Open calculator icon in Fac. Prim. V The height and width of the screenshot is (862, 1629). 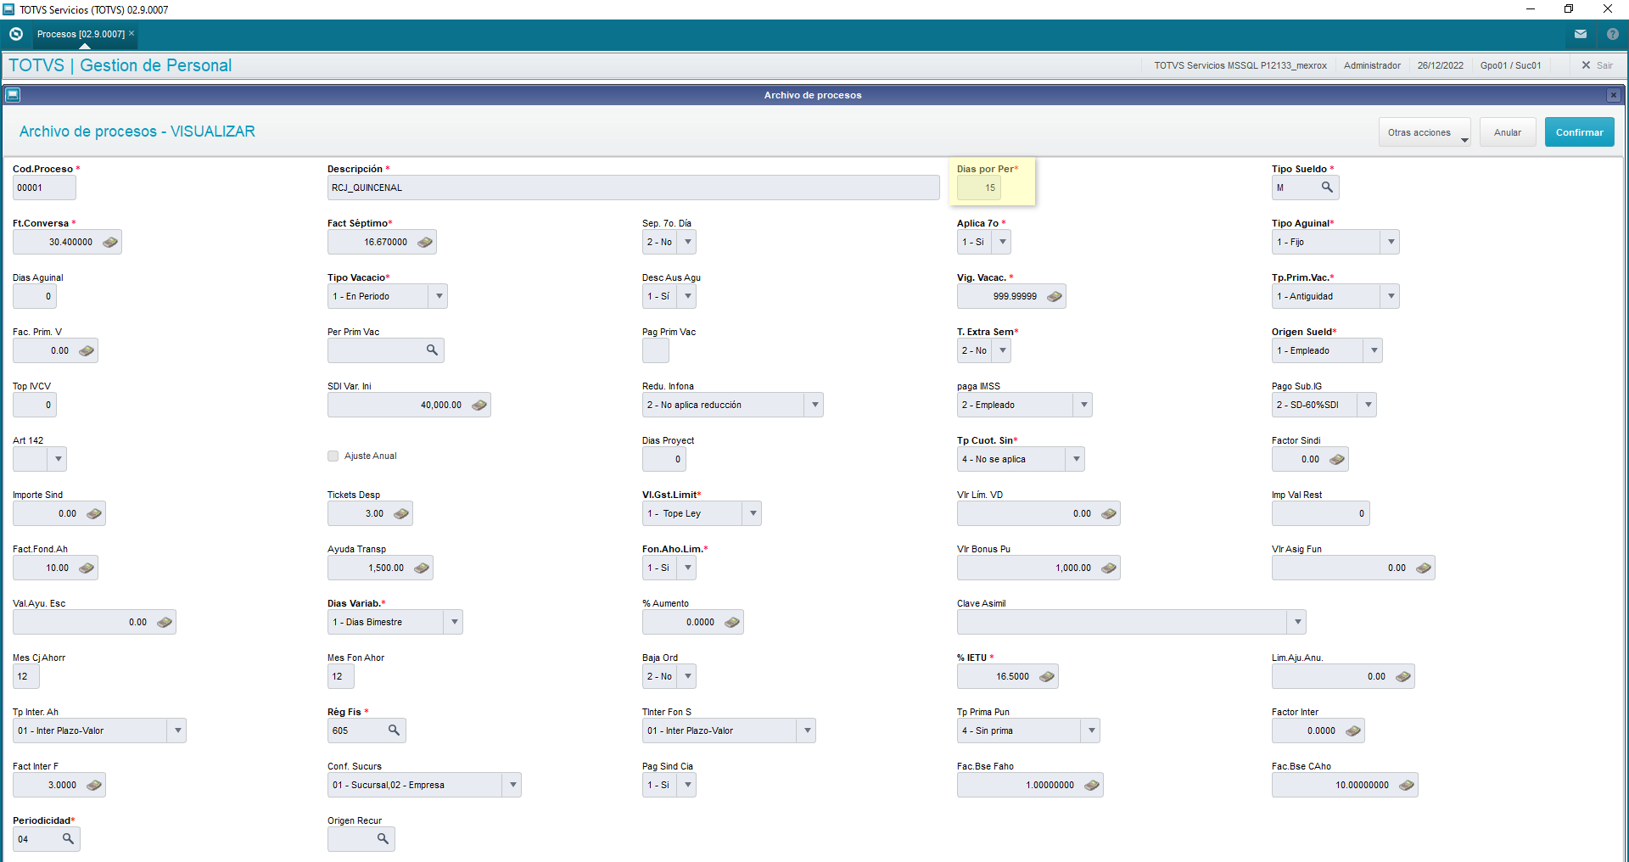pos(87,351)
